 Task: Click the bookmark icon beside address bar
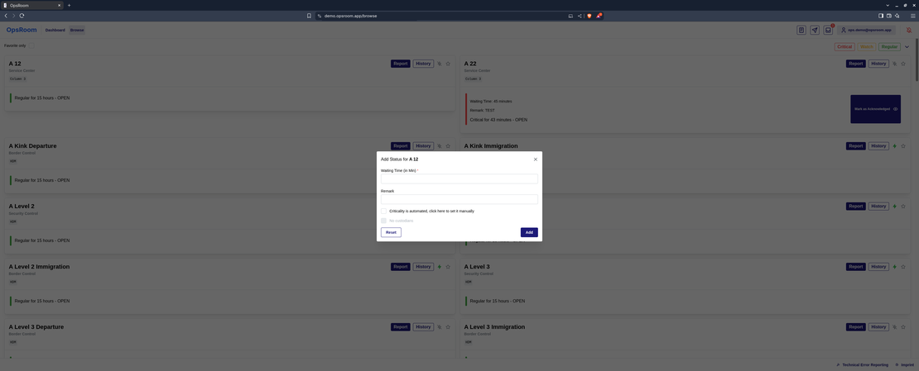[x=309, y=16]
